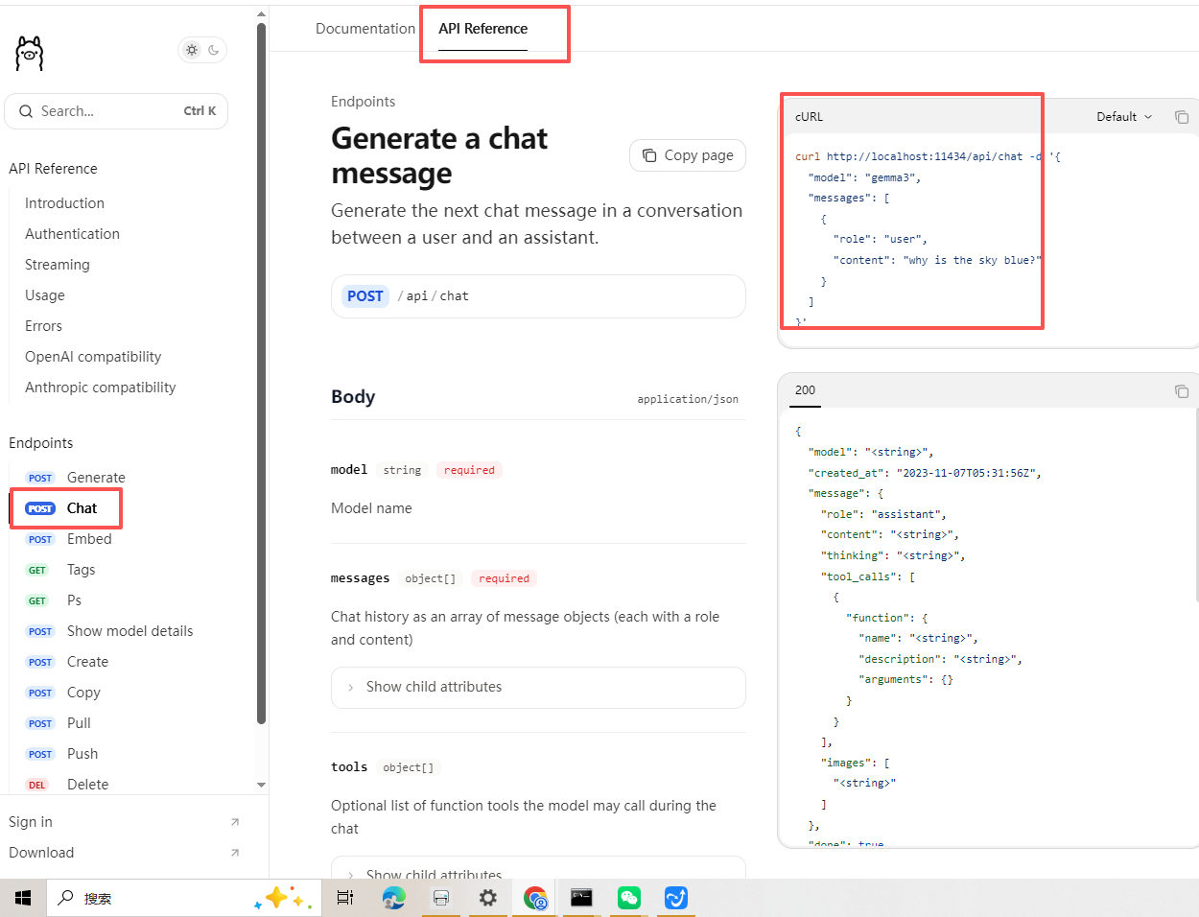The width and height of the screenshot is (1199, 917).
Task: Open the GET Ps endpoint
Action: coord(53,600)
